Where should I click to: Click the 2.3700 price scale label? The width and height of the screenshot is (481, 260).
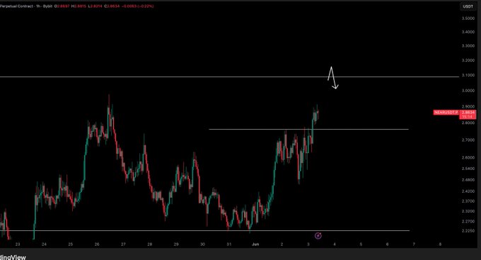coord(468,201)
